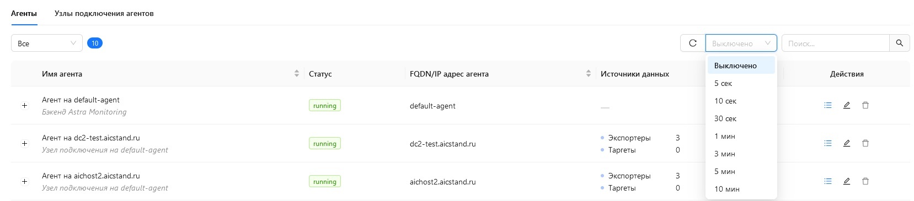This screenshot has height=201, width=914.
Task: Edit agent dc2-test.aicstand.ru with pencil icon
Action: click(x=847, y=143)
